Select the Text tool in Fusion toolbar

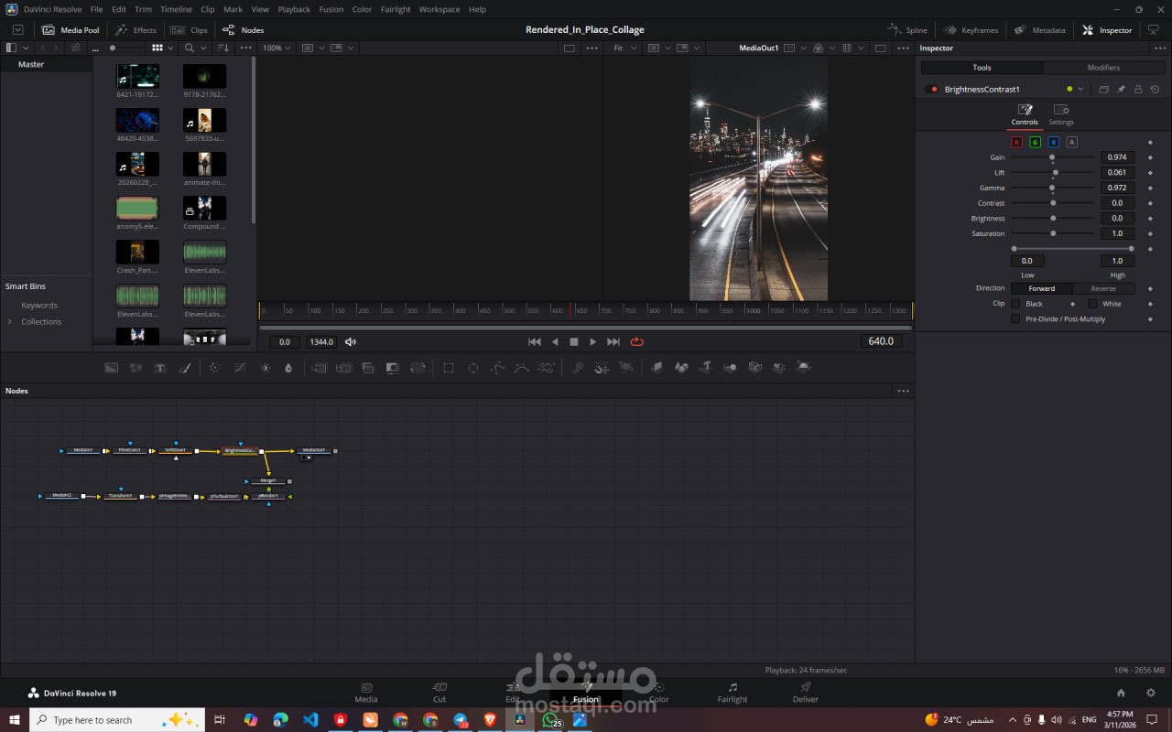[x=160, y=368]
